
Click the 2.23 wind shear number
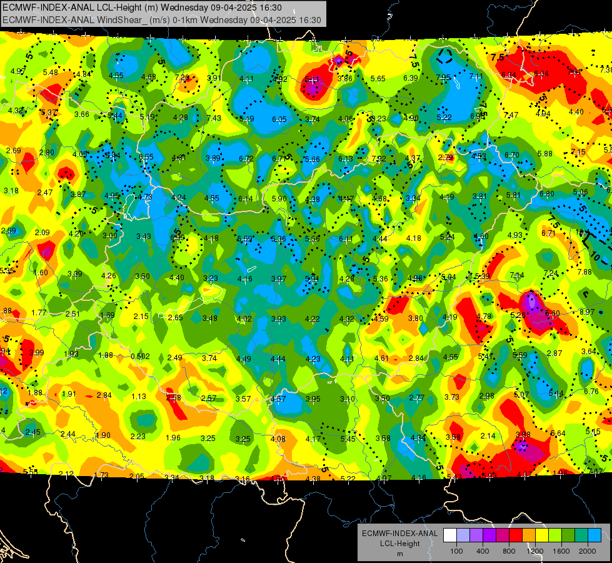point(138,437)
